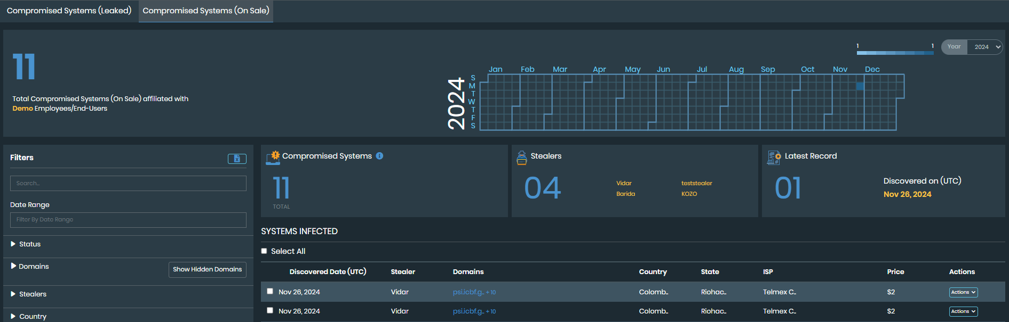Open Actions dropdown in the first row

tap(963, 292)
